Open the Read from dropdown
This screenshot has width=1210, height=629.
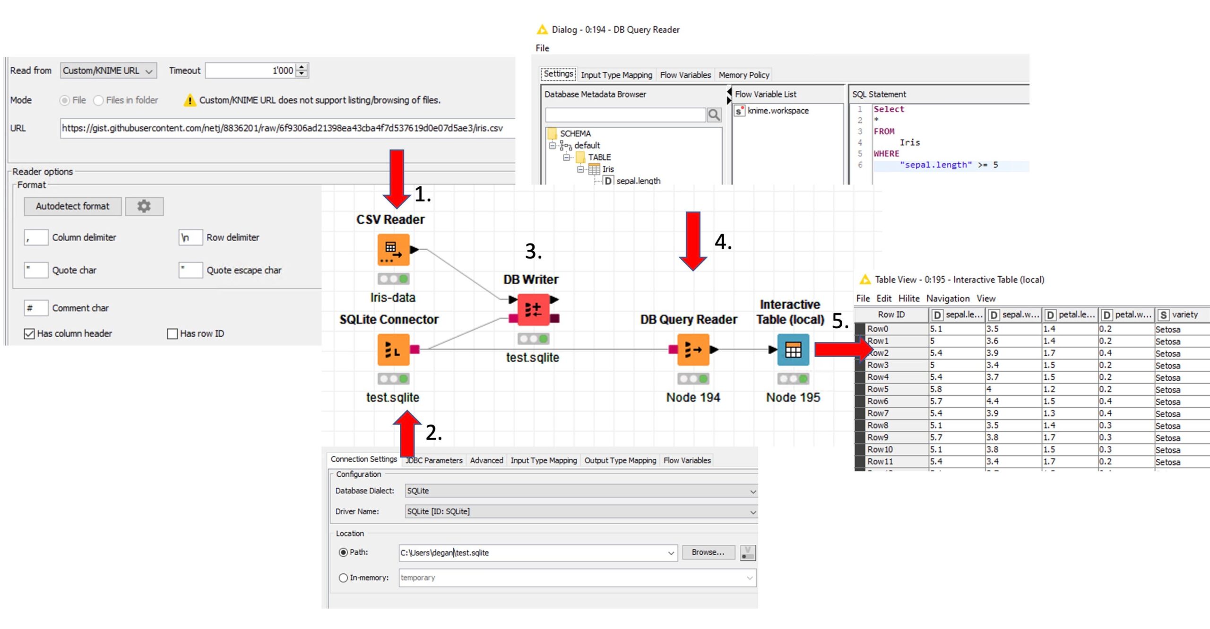(108, 71)
